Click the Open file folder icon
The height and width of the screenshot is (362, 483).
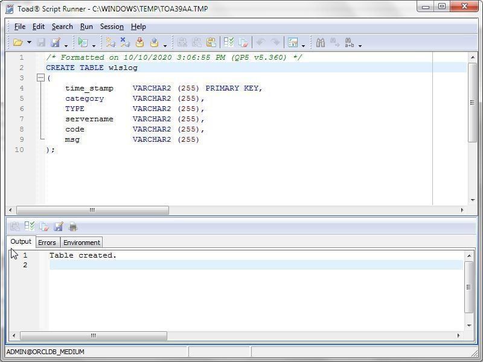point(18,42)
